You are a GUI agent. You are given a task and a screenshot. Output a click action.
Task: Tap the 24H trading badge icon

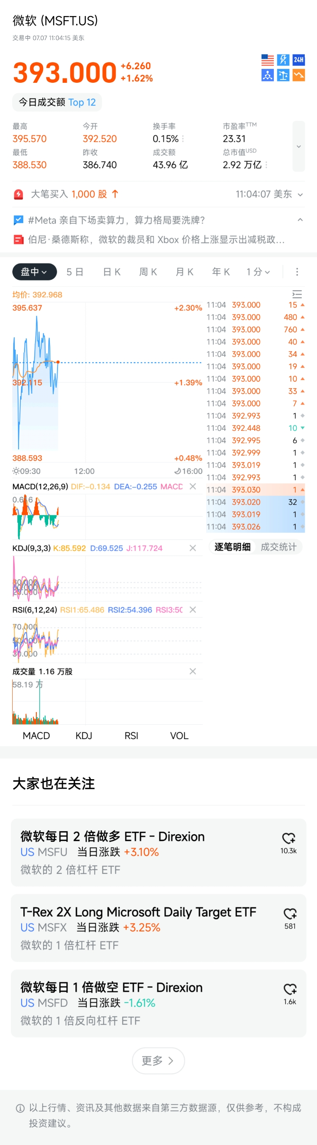pyautogui.click(x=299, y=60)
